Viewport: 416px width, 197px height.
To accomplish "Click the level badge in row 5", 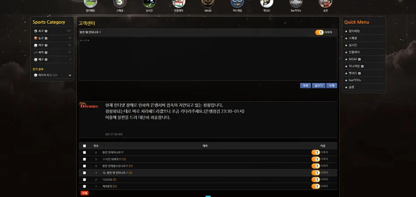I will click(x=316, y=159).
